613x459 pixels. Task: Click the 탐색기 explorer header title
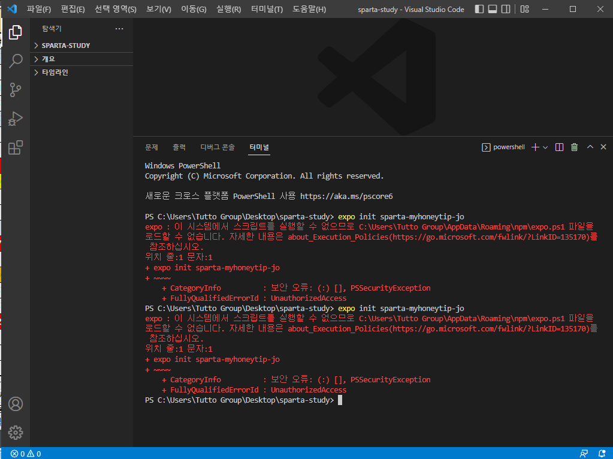point(52,29)
